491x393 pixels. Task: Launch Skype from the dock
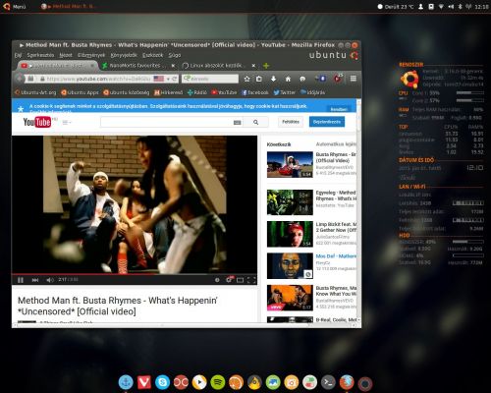pyautogui.click(x=162, y=382)
